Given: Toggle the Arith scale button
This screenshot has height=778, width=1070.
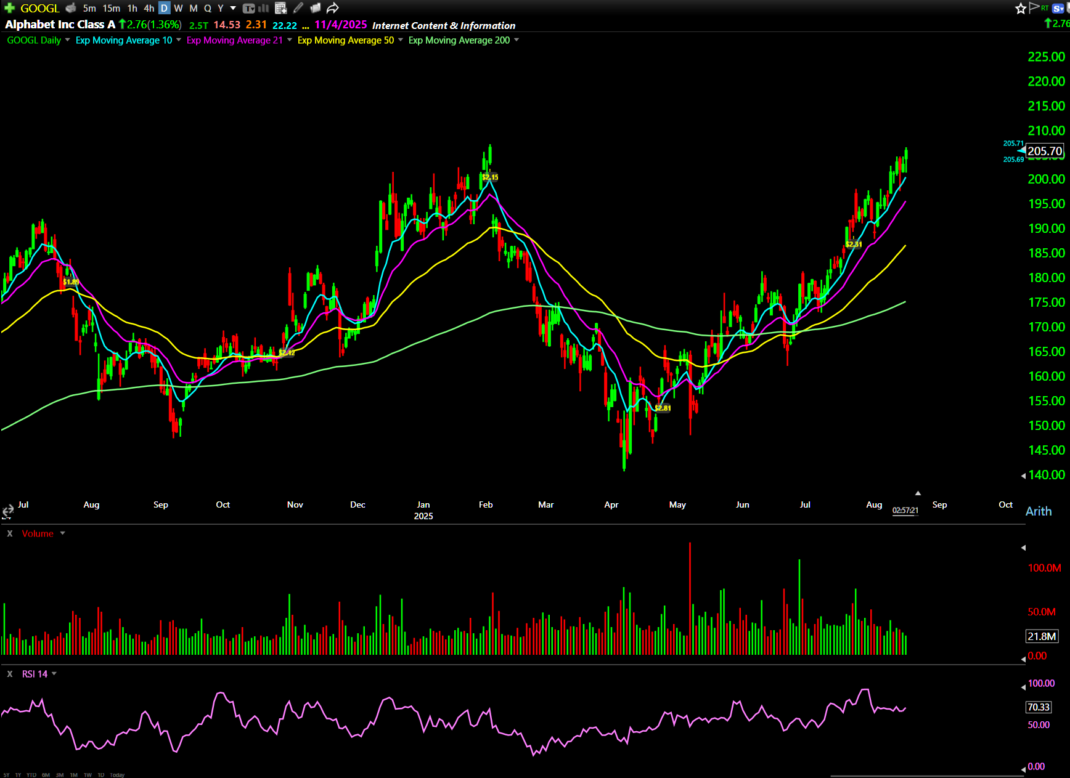Looking at the screenshot, I should tap(1039, 511).
